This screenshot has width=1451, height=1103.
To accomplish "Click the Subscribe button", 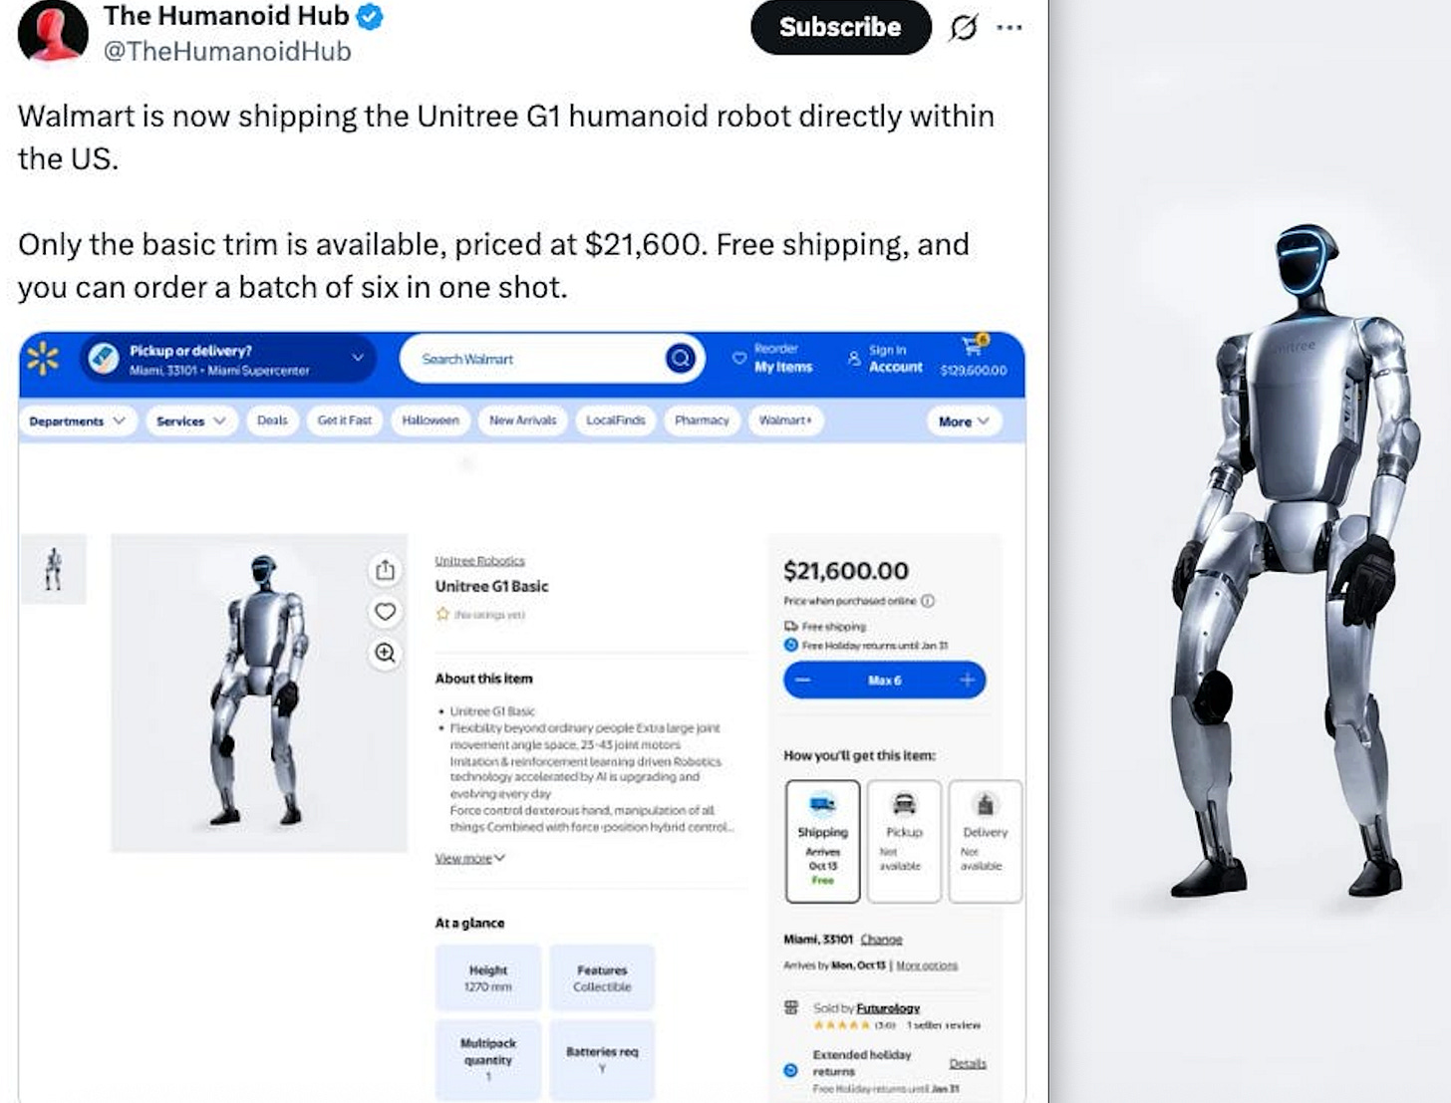I will pos(840,27).
